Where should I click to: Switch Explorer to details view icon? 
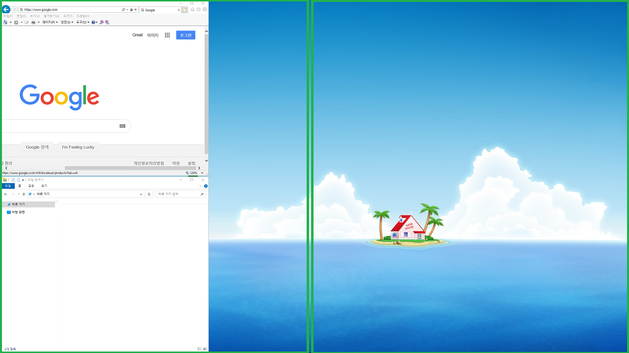[x=200, y=349]
